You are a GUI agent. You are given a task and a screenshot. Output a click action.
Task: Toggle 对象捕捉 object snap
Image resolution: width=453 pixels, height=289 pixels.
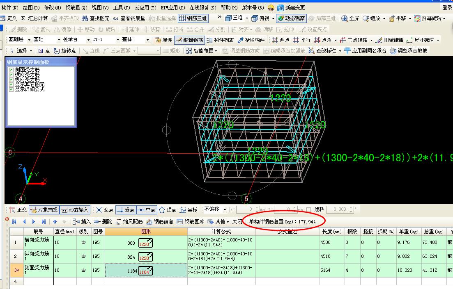click(x=44, y=210)
